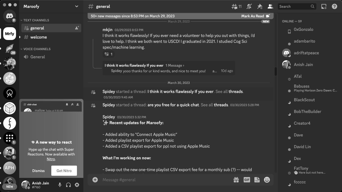
Task: Select member BlackScout
Action: point(310,100)
